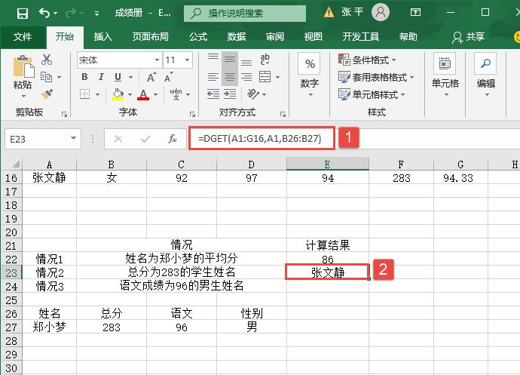
Task: Align text right
Action: [246, 77]
